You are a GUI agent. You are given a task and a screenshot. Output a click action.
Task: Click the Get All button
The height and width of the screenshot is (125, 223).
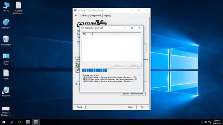click(79, 107)
